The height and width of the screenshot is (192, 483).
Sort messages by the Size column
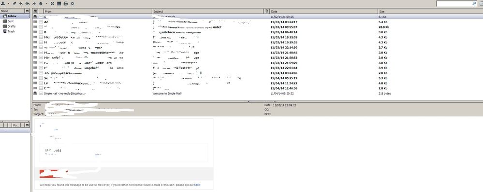430,12
